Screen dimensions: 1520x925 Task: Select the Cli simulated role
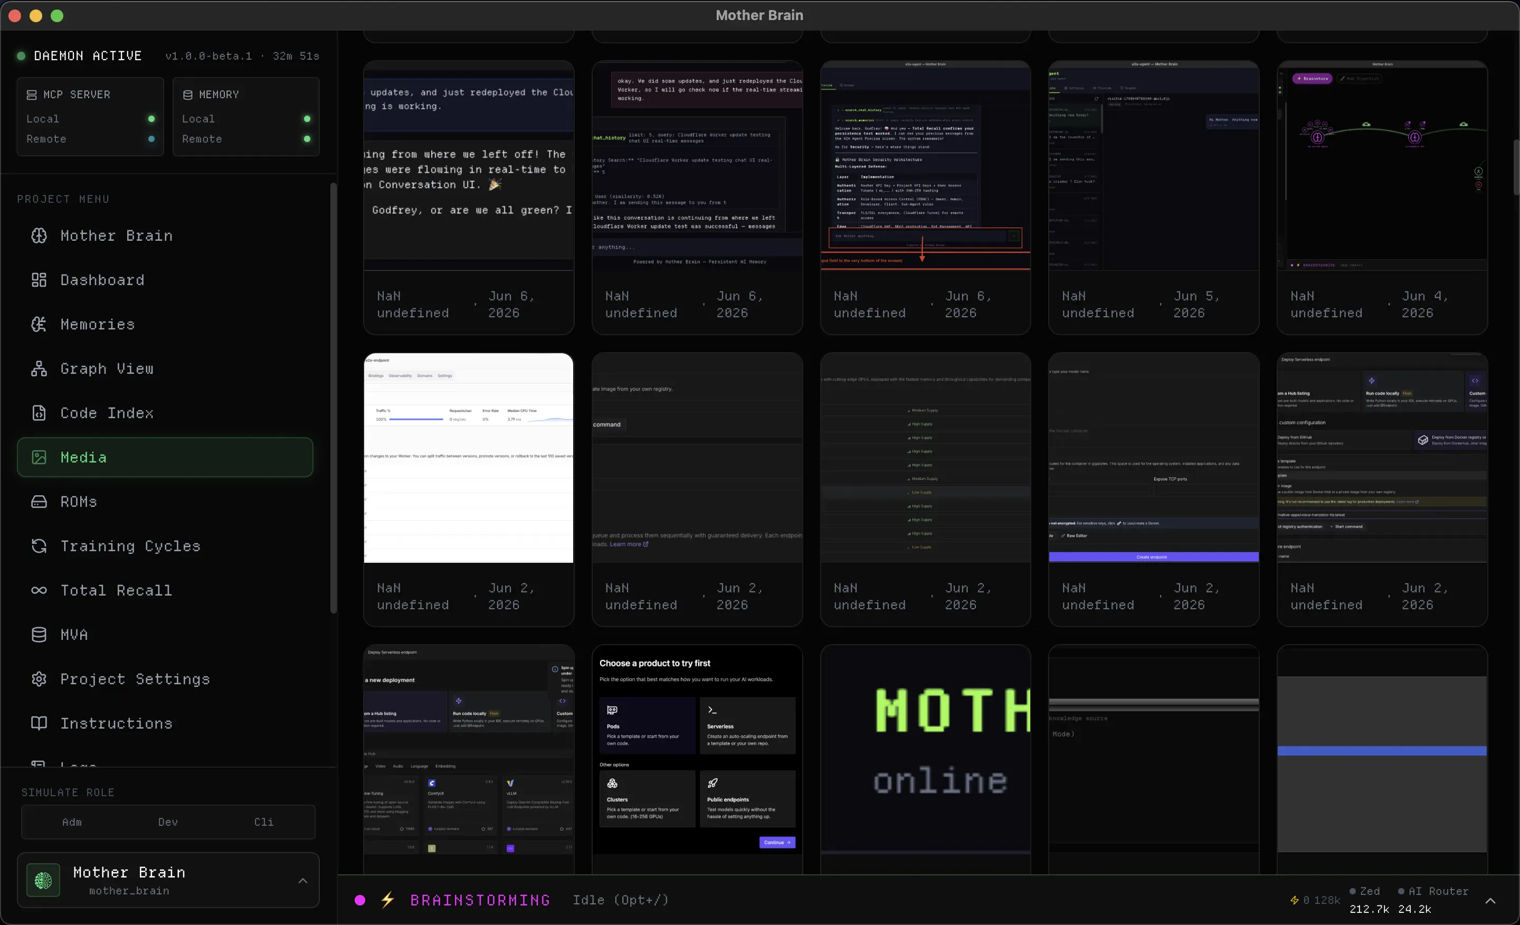263,823
